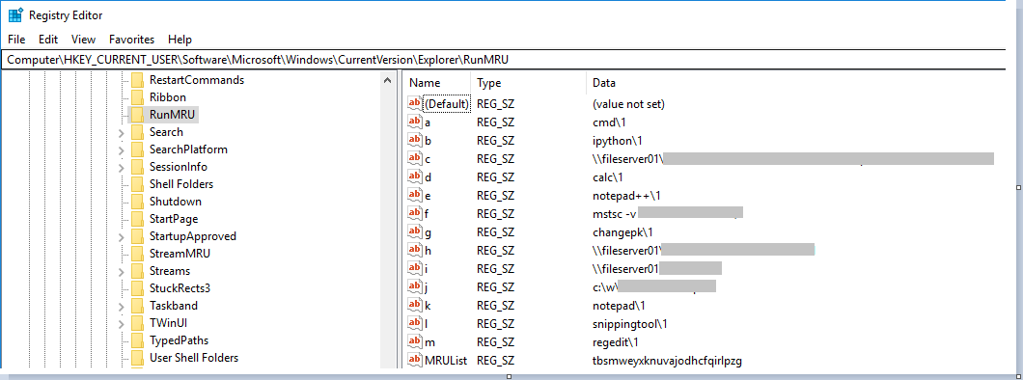Select the value named k
Image resolution: width=1023 pixels, height=380 pixels.
pos(428,305)
